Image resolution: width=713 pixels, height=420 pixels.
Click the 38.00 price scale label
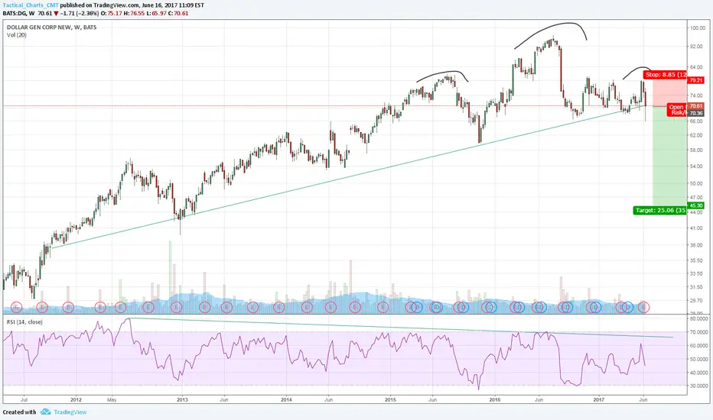coord(697,245)
